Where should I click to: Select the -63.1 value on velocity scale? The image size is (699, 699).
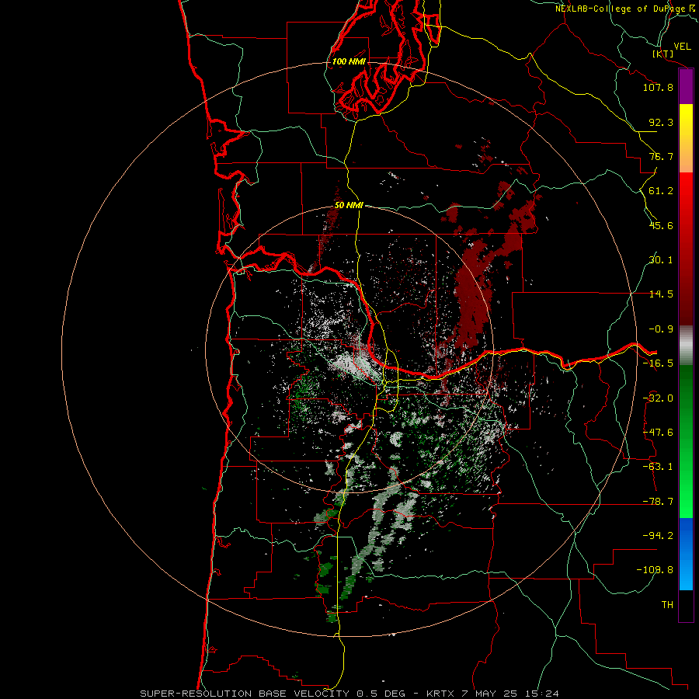point(658,467)
